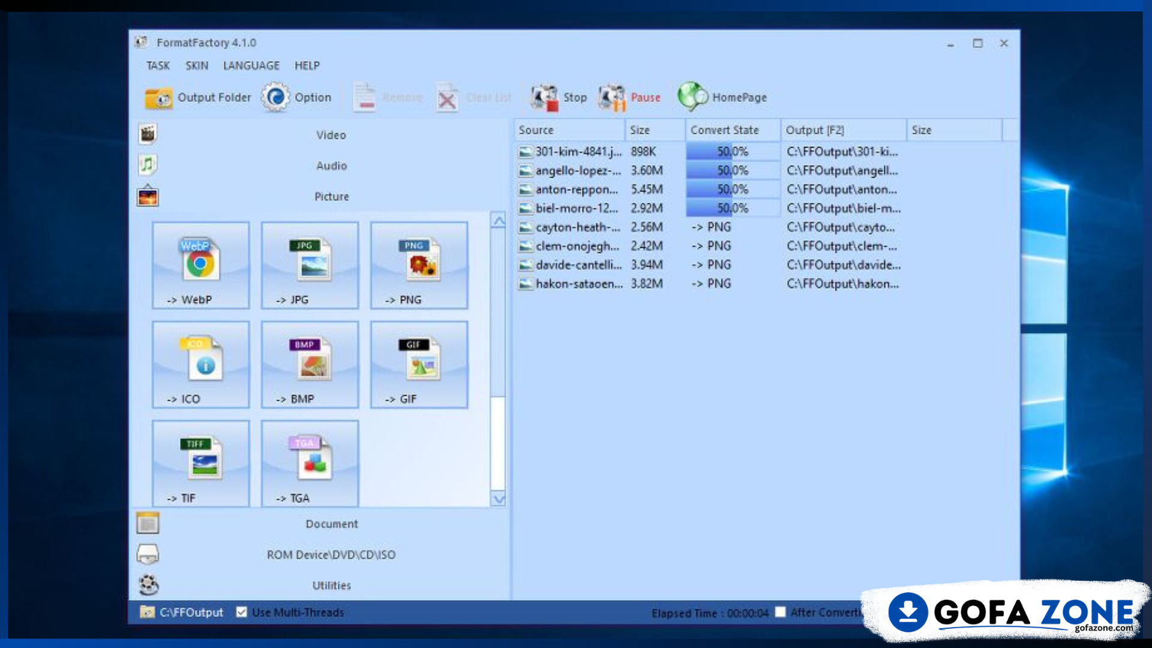The height and width of the screenshot is (648, 1152).
Task: Toggle the Use Multi-Threads checkbox
Action: click(241, 612)
